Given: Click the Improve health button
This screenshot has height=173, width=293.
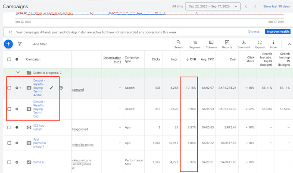Looking at the screenshot, I should [x=277, y=31].
